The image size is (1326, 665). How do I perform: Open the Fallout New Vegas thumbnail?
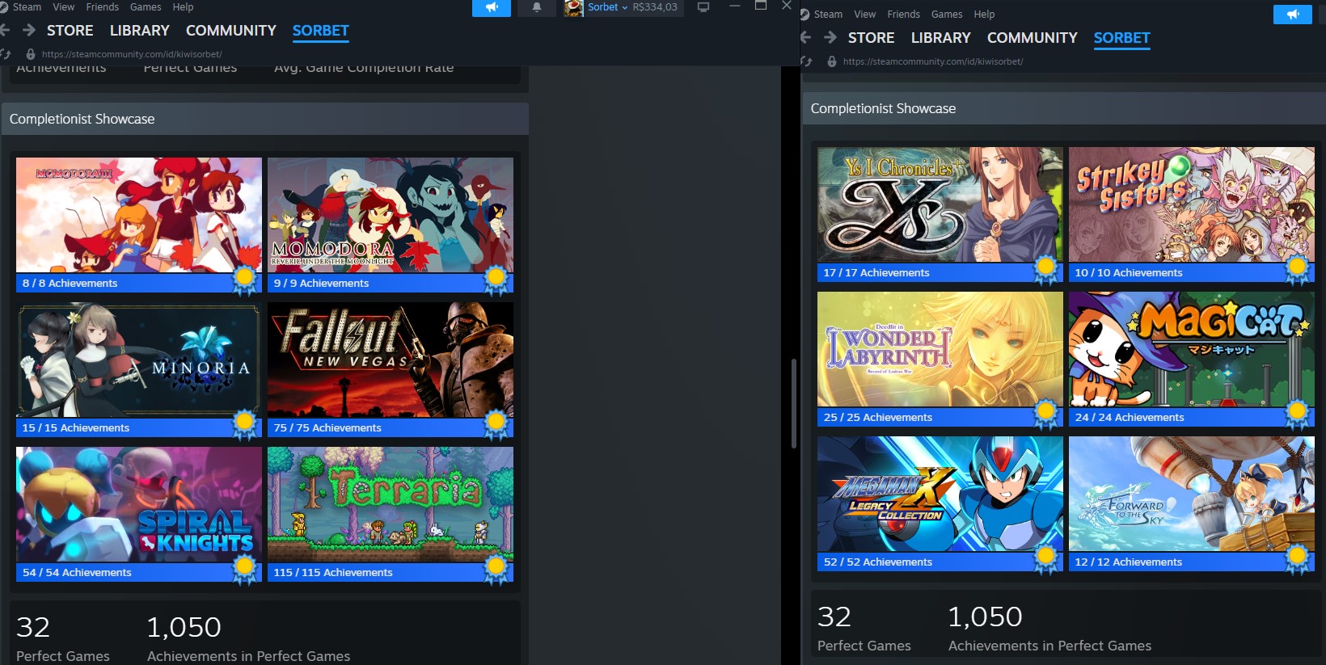391,360
